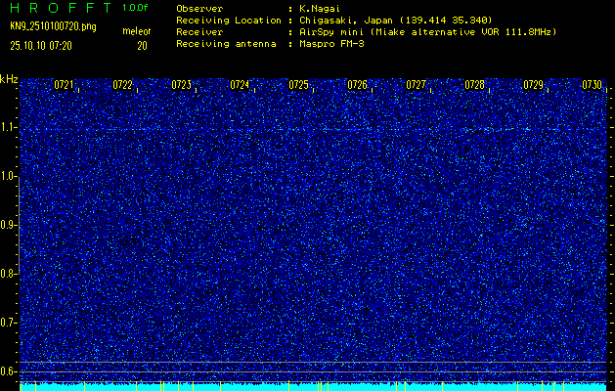Click the 0725 time marker
This screenshot has height=391, width=615.
click(298, 86)
